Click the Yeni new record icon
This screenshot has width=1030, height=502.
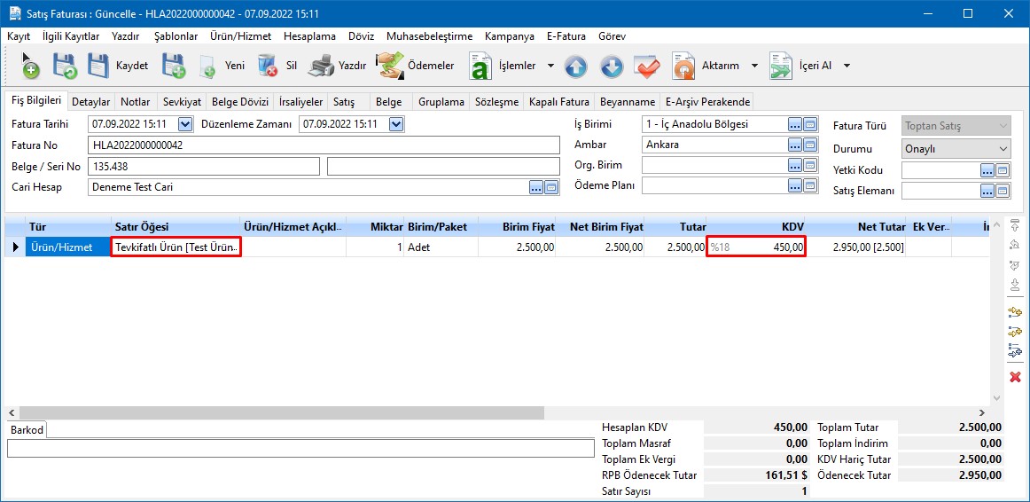coord(207,67)
